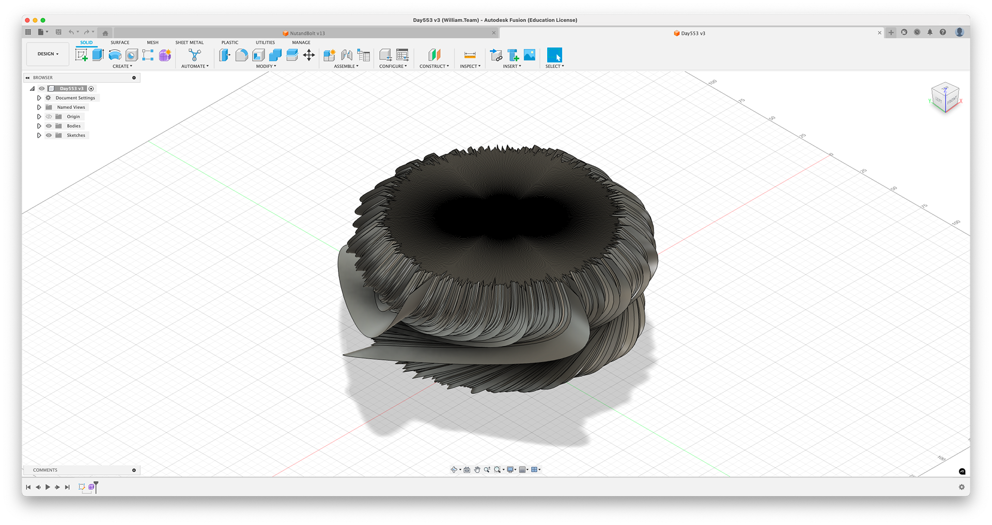Toggle visibility of Day553 v3 root component

(42, 89)
